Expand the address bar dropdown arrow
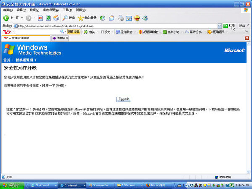The width and height of the screenshot is (252, 189). coord(220,26)
